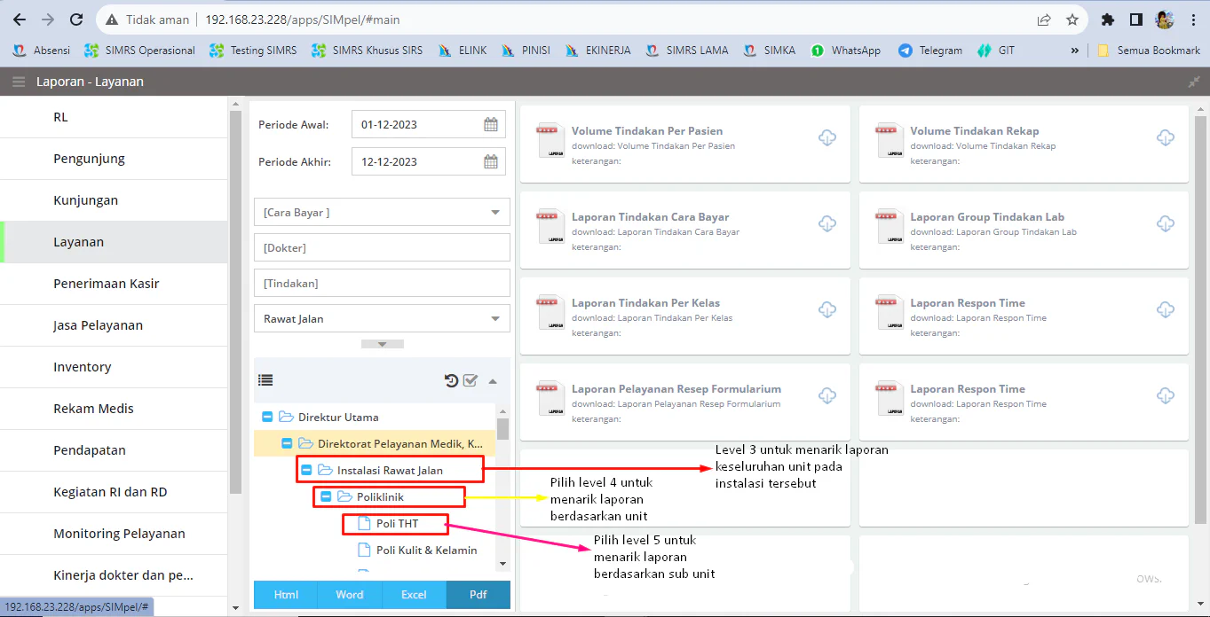Select the Monitoring Pelayanan menu item
The width and height of the screenshot is (1210, 617).
coord(114,534)
